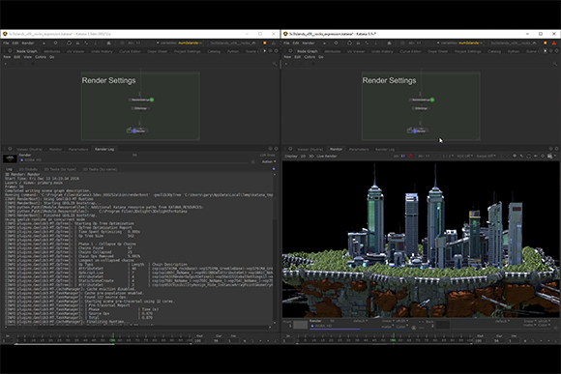Open Log sub-tab in Render Log panel
This screenshot has height=374, width=561.
(9, 169)
